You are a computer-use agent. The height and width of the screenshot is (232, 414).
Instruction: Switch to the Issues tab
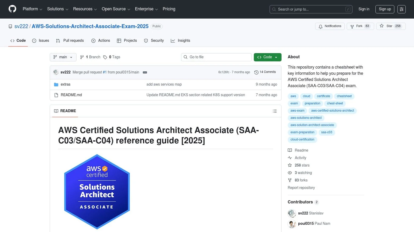(41, 41)
